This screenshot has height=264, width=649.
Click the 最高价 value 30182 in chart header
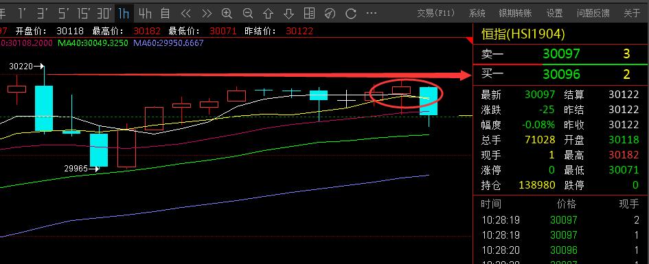148,32
